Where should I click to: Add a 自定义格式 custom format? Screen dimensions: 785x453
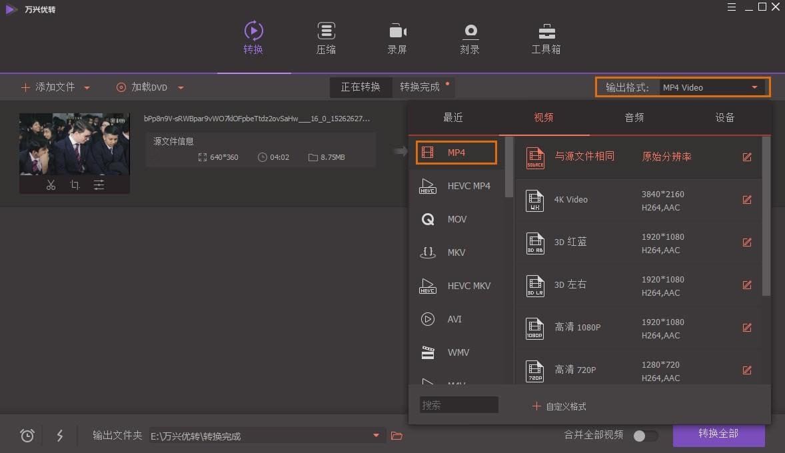[x=558, y=406]
